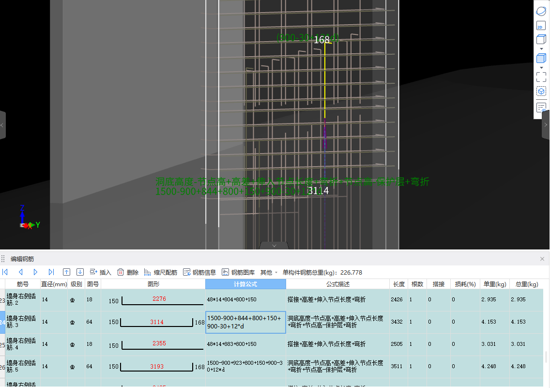Screen dimensions: 550x388
Task: Expand the right collapsed side panel
Action: coord(546,125)
